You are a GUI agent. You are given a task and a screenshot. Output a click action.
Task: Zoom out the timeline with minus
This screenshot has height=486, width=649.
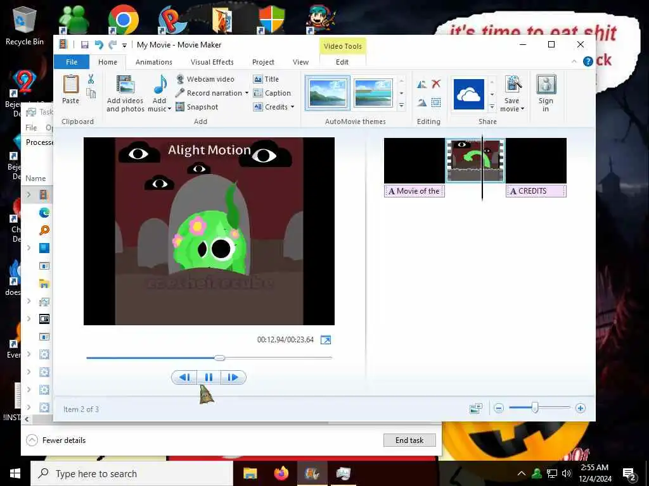click(499, 408)
